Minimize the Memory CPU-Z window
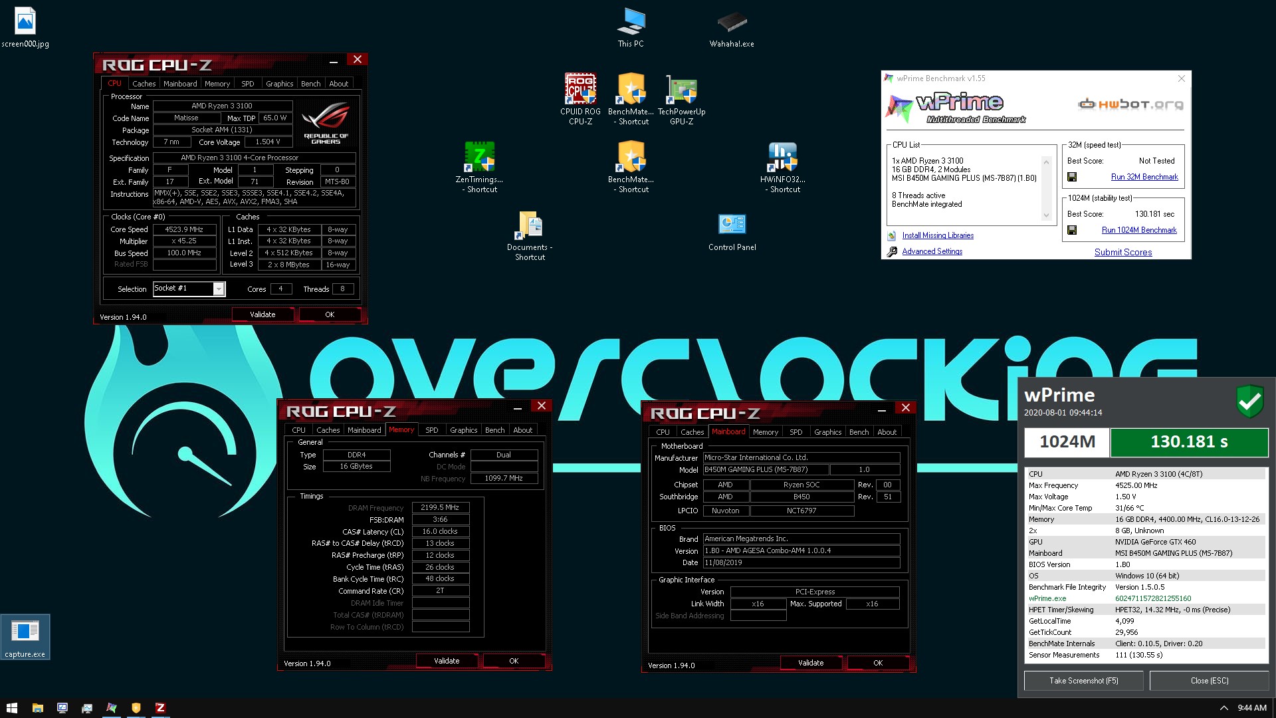 pyautogui.click(x=517, y=407)
